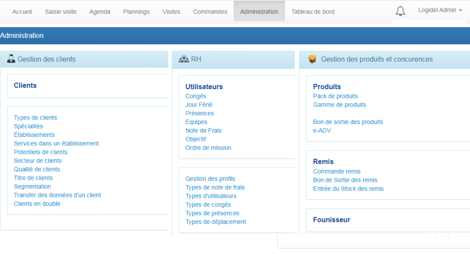Open the Utilisateurs section link
The width and height of the screenshot is (470, 254).
tap(204, 87)
